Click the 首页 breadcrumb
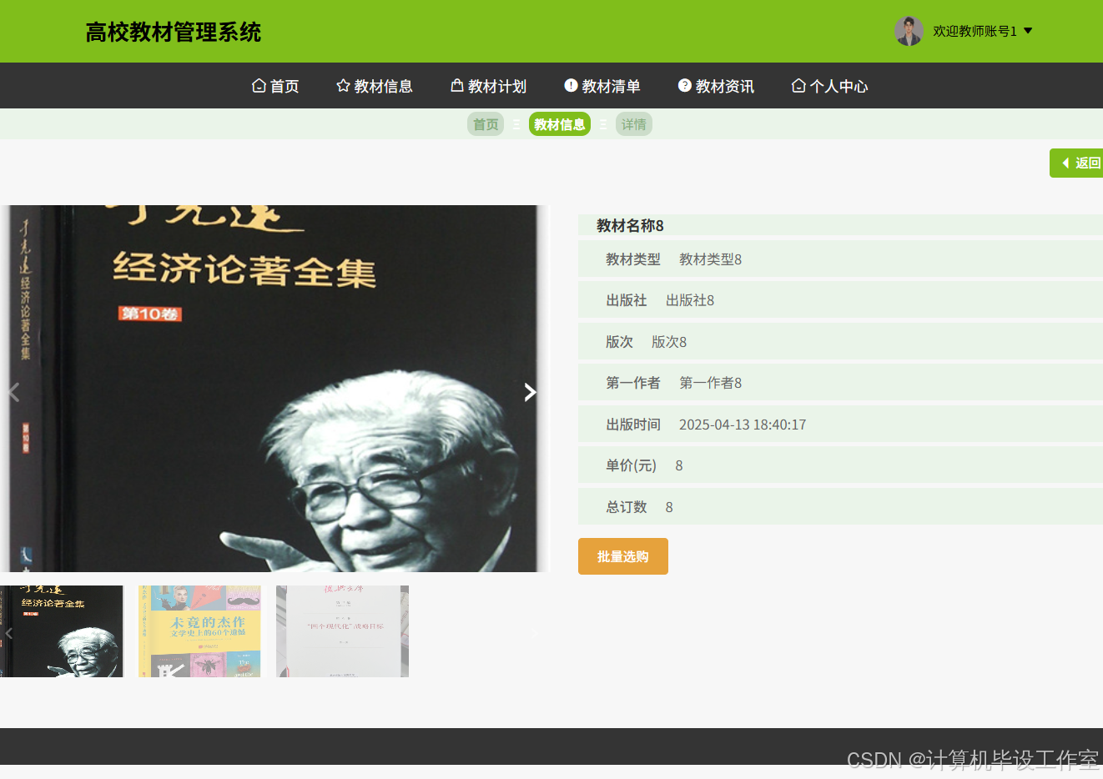Viewport: 1103px width, 779px height. coord(486,124)
